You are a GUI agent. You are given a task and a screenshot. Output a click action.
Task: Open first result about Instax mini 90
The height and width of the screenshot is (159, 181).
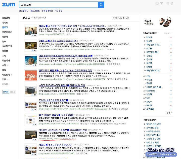pyautogui.click(x=73, y=26)
